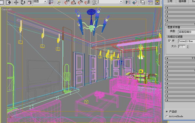Click the Mirror tool icon
The image size is (195, 123).
click(128, 2)
